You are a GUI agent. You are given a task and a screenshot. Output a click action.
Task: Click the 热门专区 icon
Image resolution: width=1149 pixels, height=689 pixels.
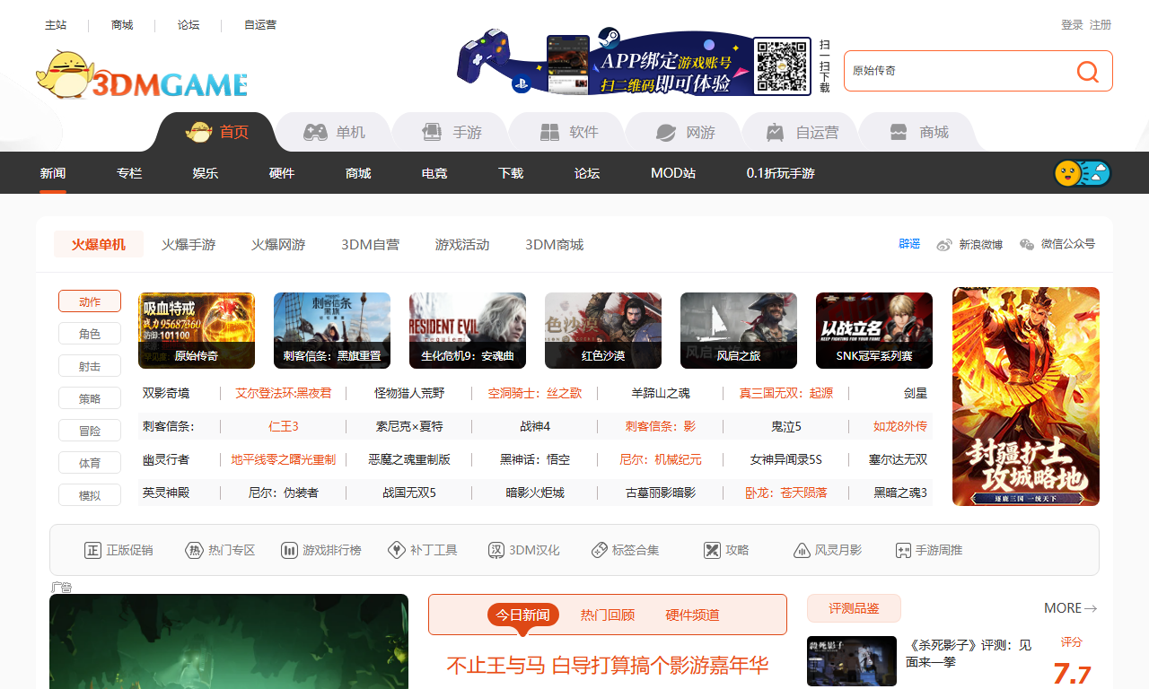(x=194, y=550)
